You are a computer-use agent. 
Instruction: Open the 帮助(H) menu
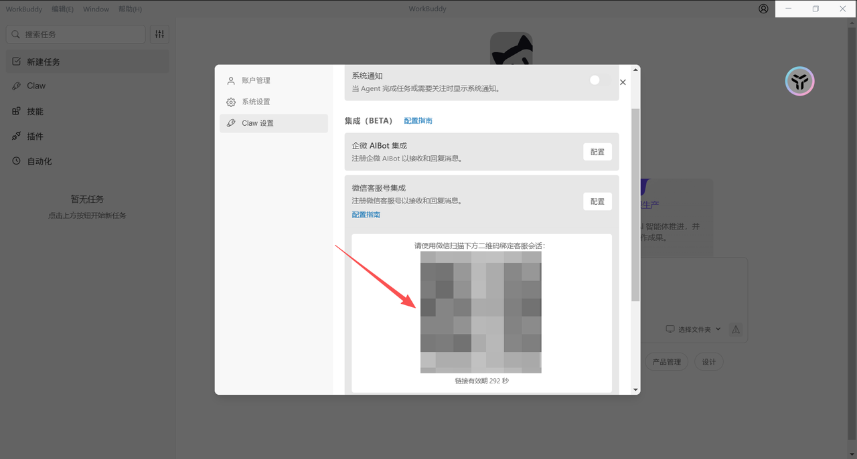coord(130,9)
